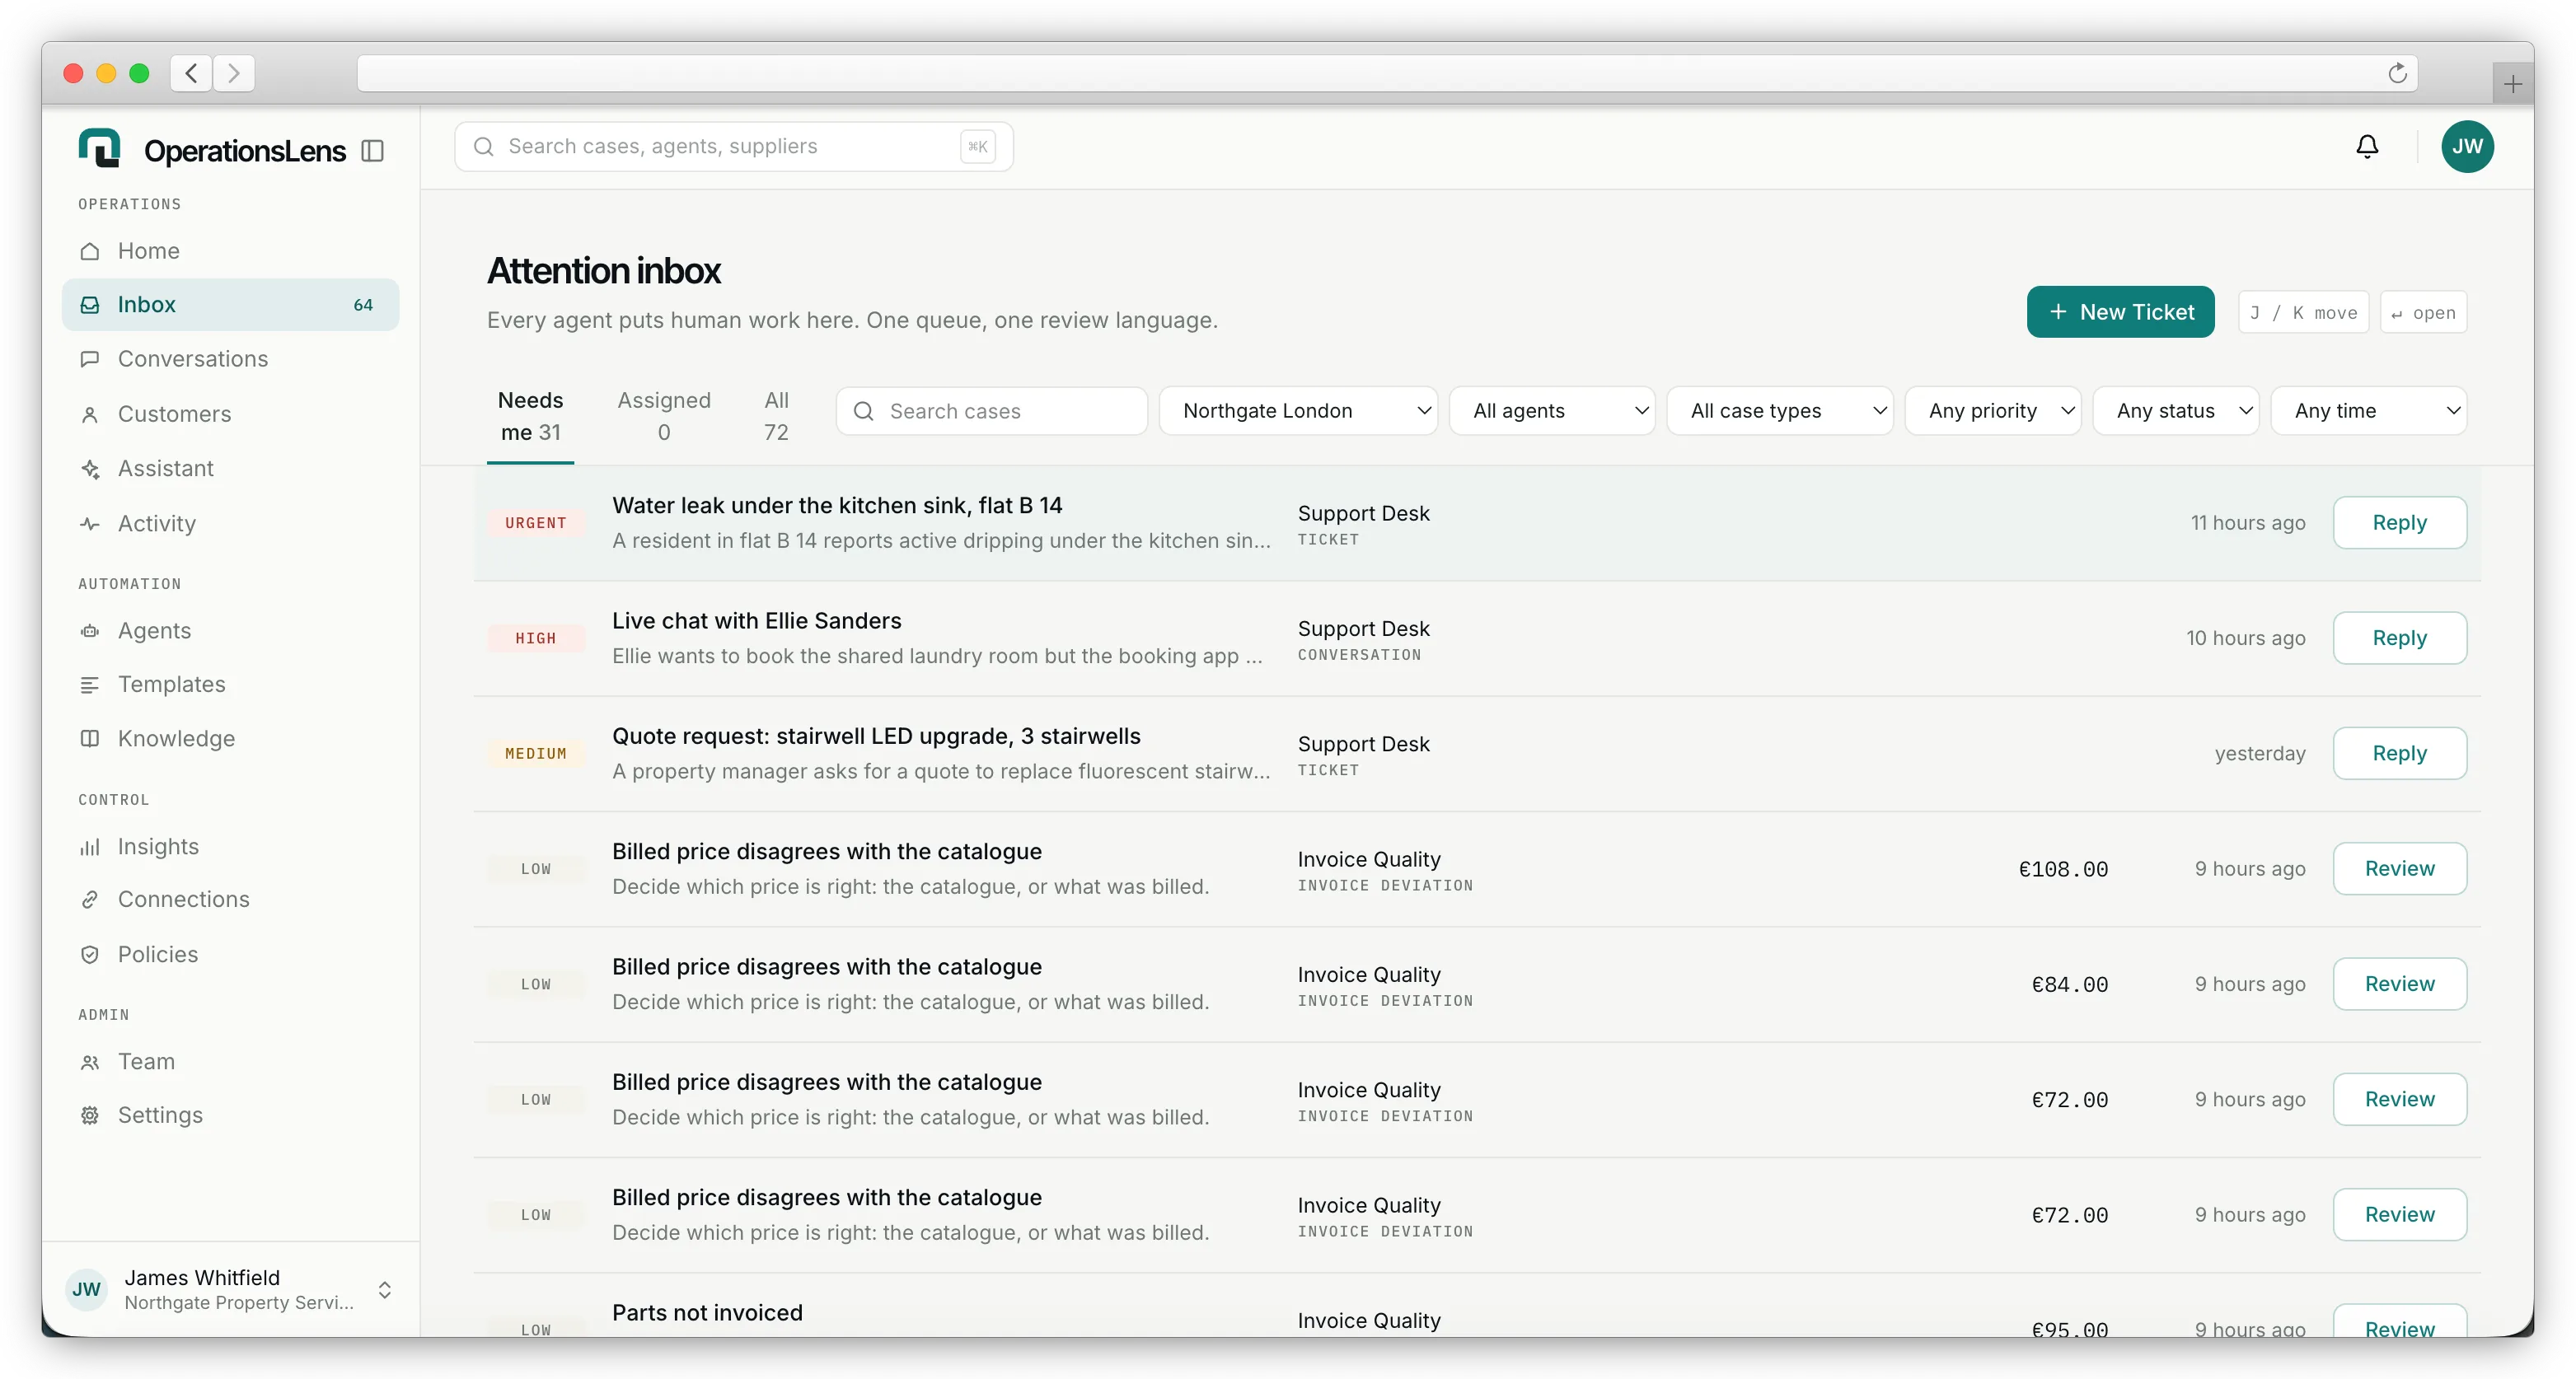Open a new browser tab

tap(2512, 84)
